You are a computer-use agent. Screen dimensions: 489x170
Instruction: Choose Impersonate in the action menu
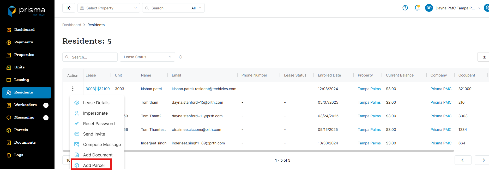point(95,113)
